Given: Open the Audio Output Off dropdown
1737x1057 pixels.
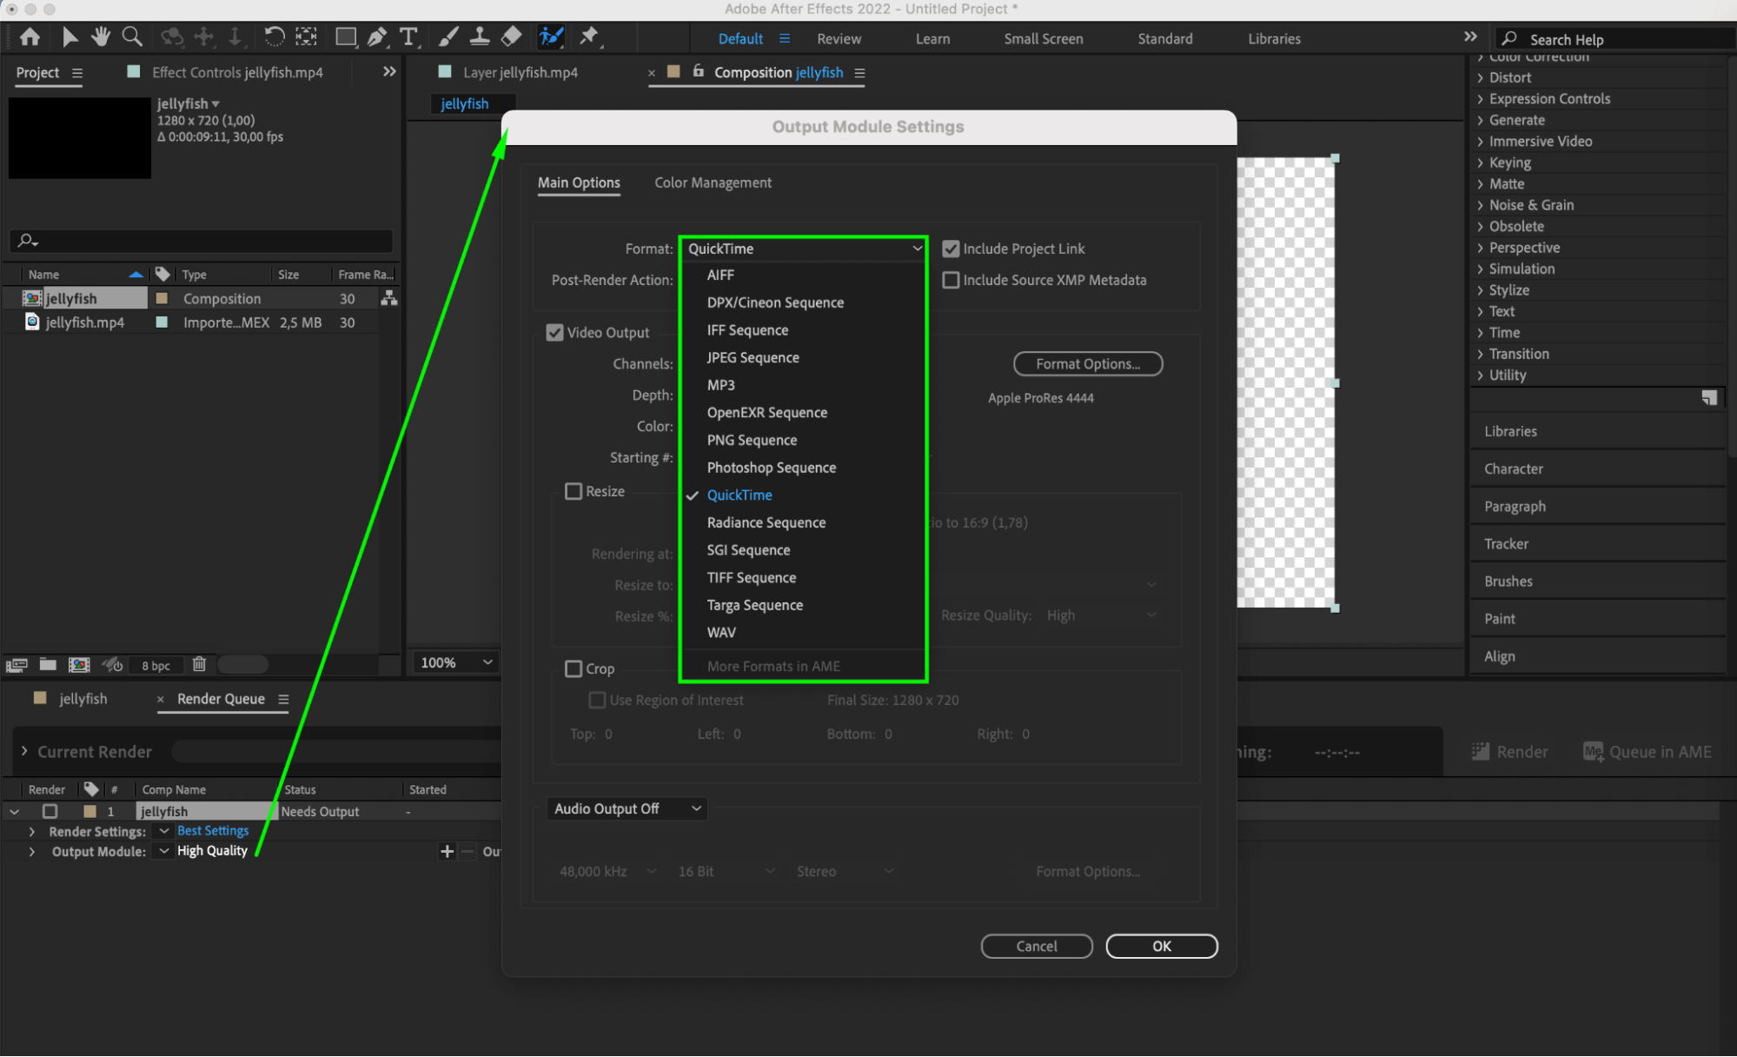Looking at the screenshot, I should click(x=627, y=809).
